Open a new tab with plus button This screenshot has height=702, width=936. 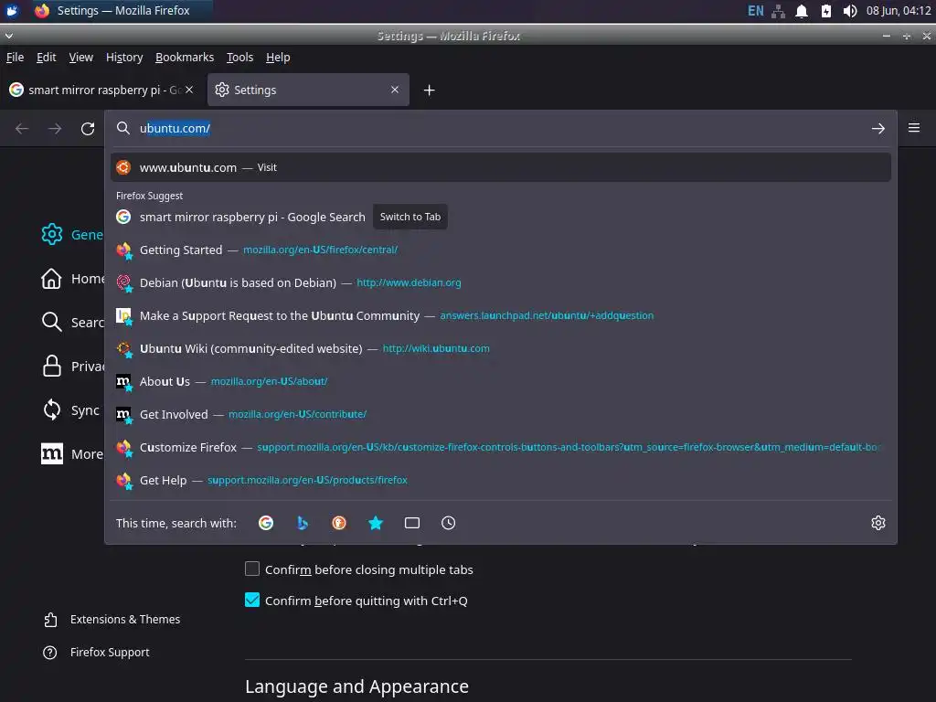coord(430,90)
